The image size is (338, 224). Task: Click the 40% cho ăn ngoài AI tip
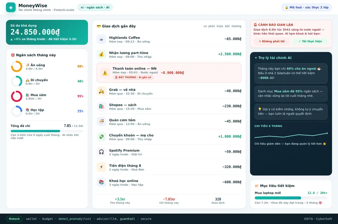coord(291,73)
